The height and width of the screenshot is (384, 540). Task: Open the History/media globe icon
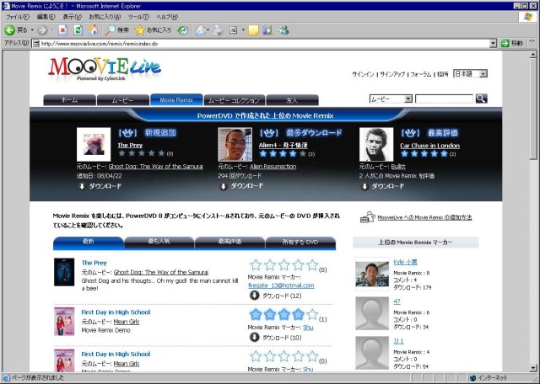pyautogui.click(x=182, y=30)
